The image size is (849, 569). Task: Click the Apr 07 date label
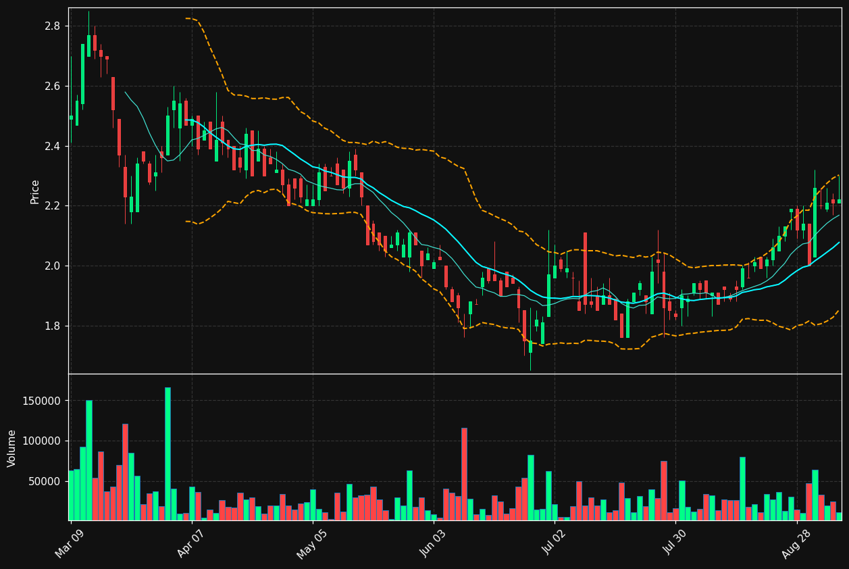pyautogui.click(x=191, y=543)
